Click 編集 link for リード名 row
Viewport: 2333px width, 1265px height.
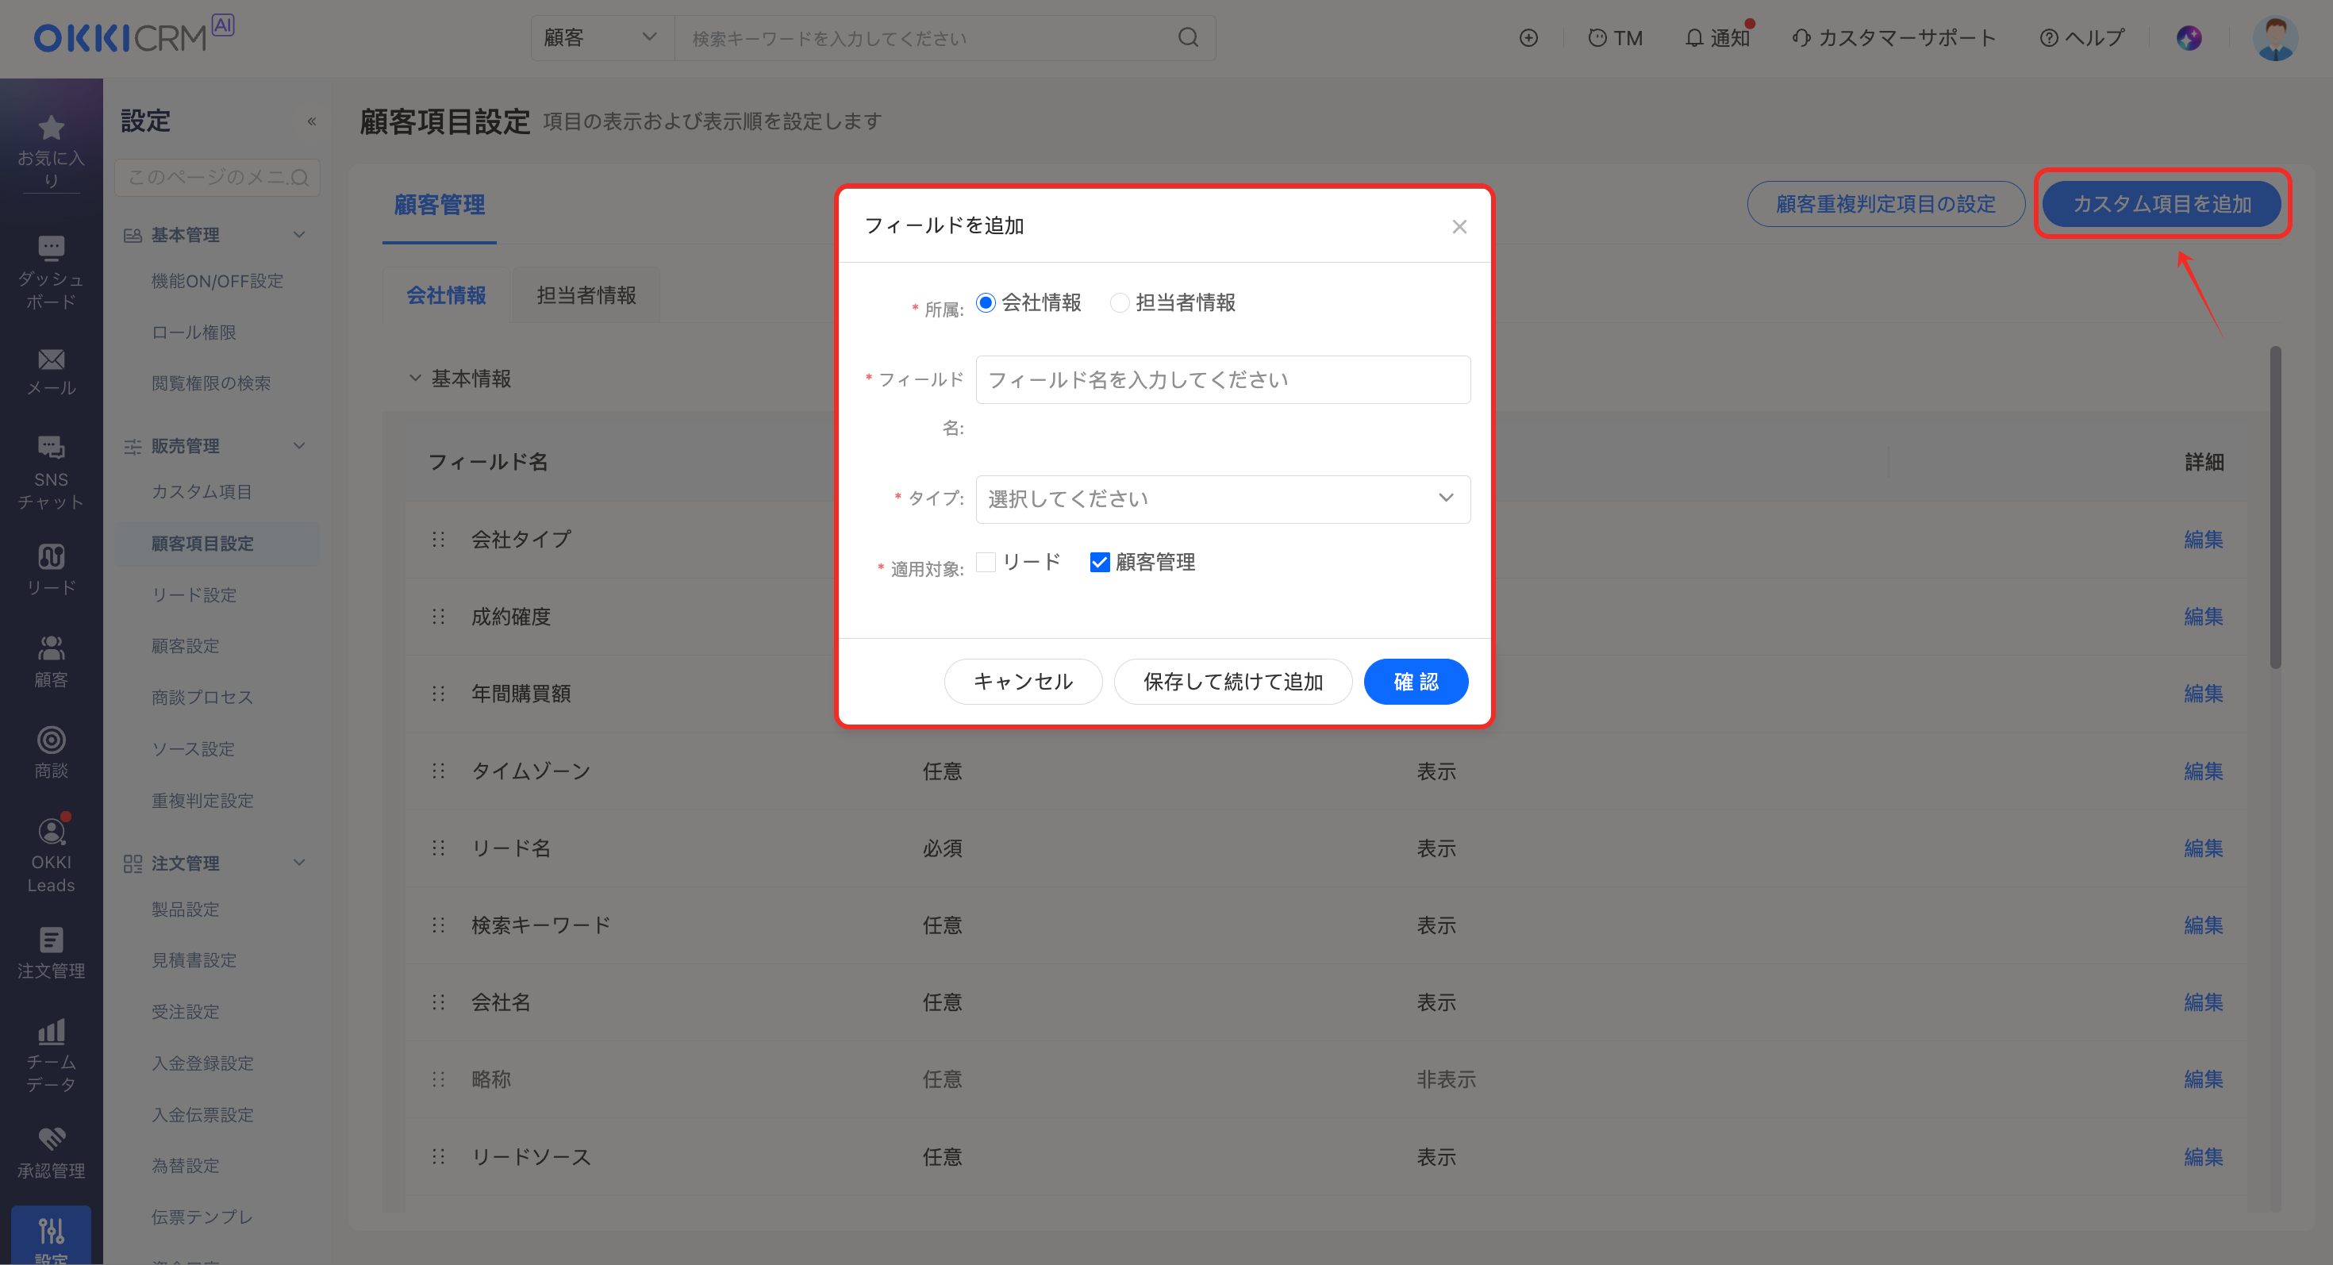tap(2204, 848)
